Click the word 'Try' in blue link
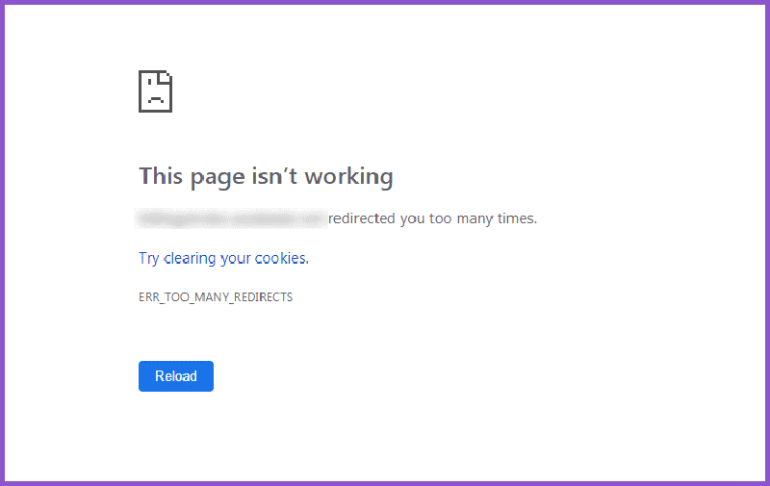 pyautogui.click(x=149, y=258)
